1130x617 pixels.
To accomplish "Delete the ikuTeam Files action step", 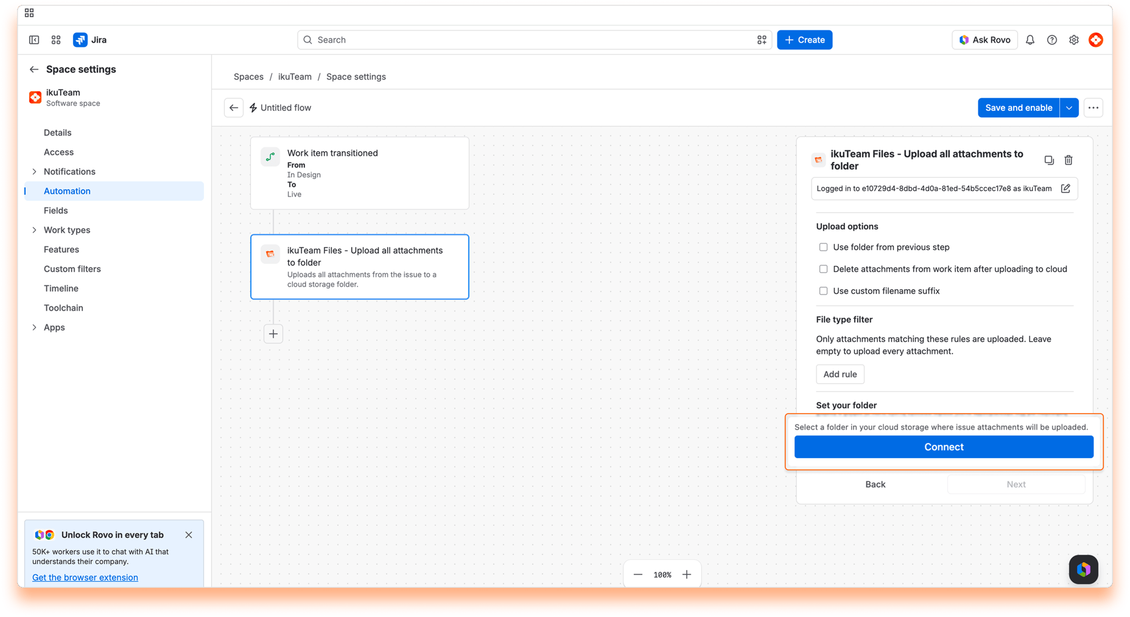I will pos(1069,160).
